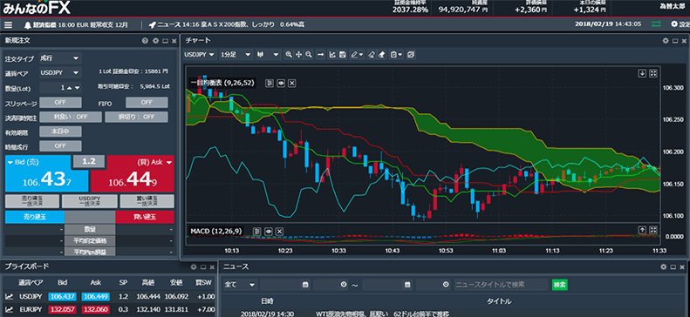Open the settings gear in top header
This screenshot has height=317, width=690.
(x=673, y=24)
